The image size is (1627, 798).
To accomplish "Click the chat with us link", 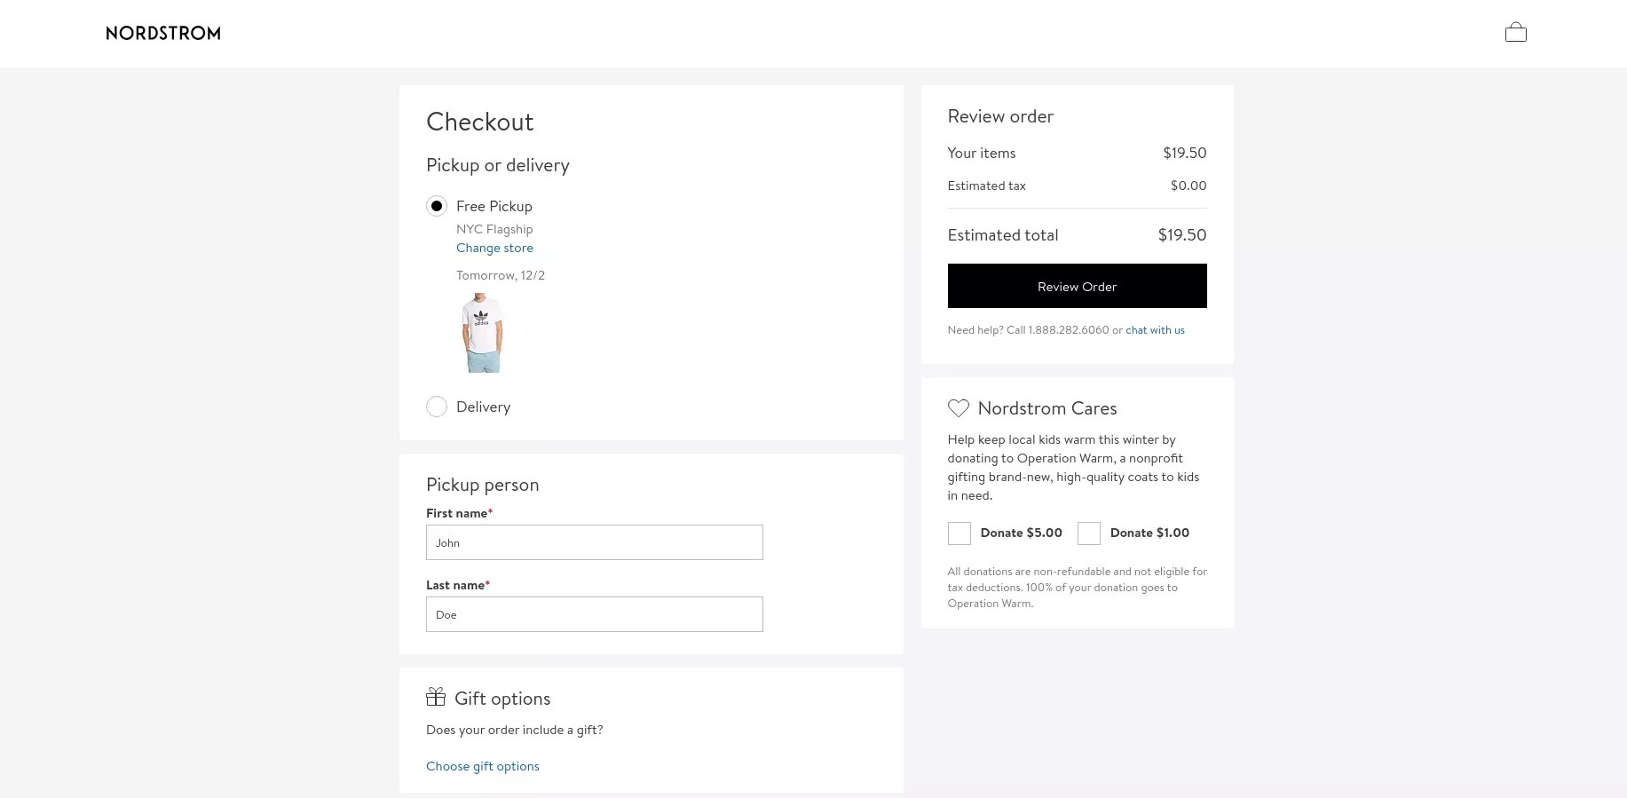I will tap(1155, 329).
